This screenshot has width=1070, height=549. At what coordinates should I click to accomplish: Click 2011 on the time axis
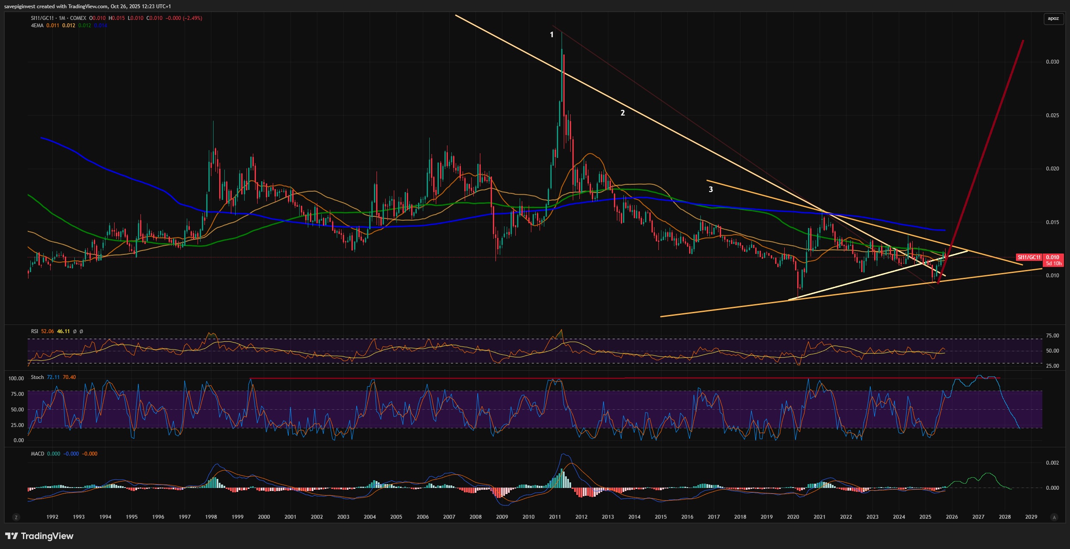click(555, 517)
